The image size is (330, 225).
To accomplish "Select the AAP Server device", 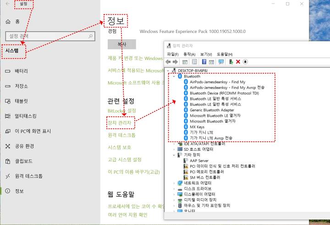I will pyautogui.click(x=199, y=161).
